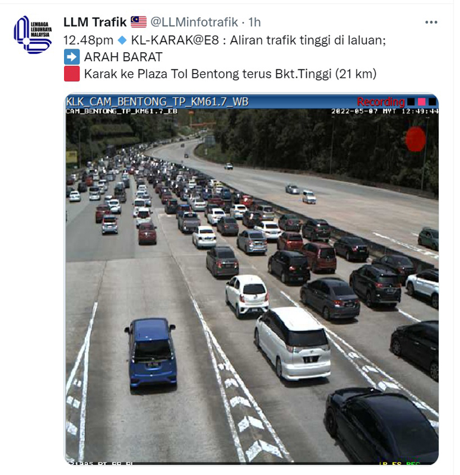Click the tweet text line mentioning KL-KARAK@E8
Viewport: 460px width, 475px height.
(x=224, y=40)
